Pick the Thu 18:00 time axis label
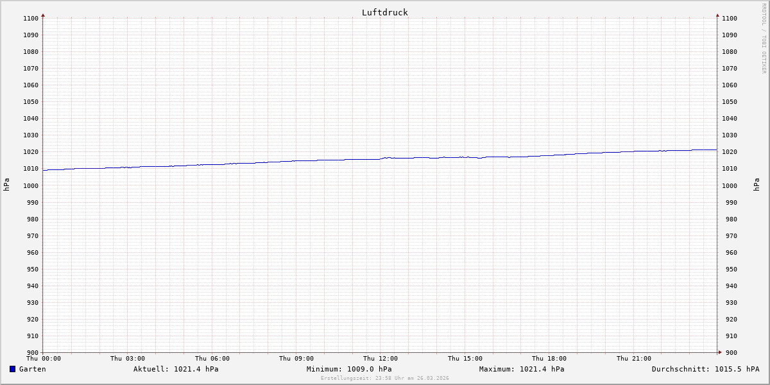 point(549,359)
